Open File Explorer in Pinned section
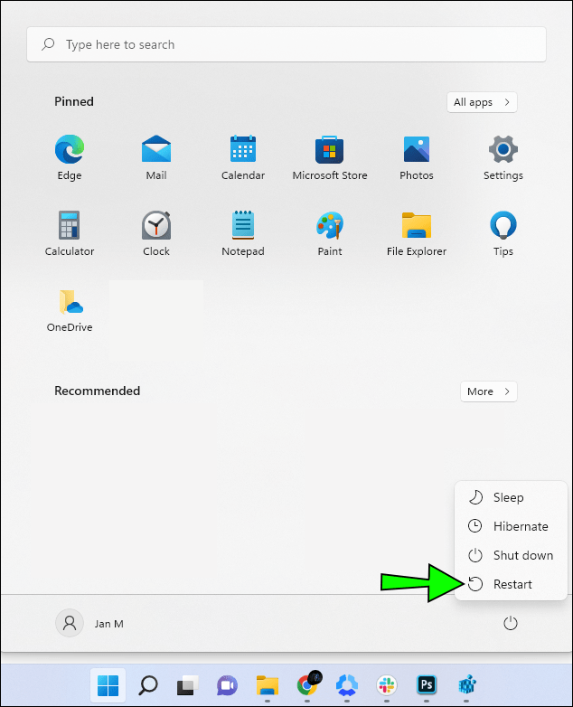573x707 pixels. pyautogui.click(x=416, y=233)
